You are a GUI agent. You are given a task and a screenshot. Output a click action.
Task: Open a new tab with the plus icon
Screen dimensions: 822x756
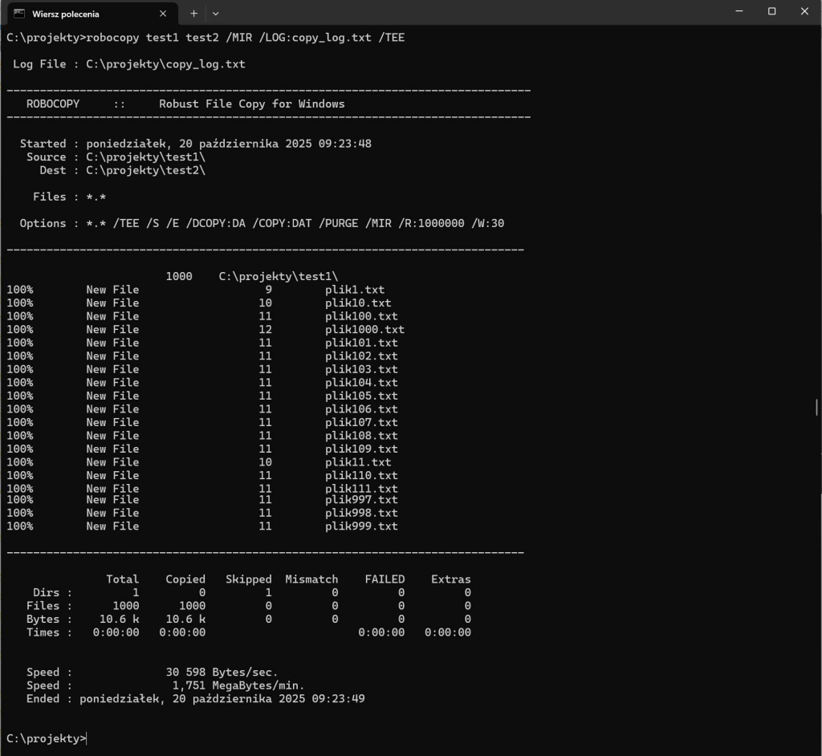[x=193, y=13]
